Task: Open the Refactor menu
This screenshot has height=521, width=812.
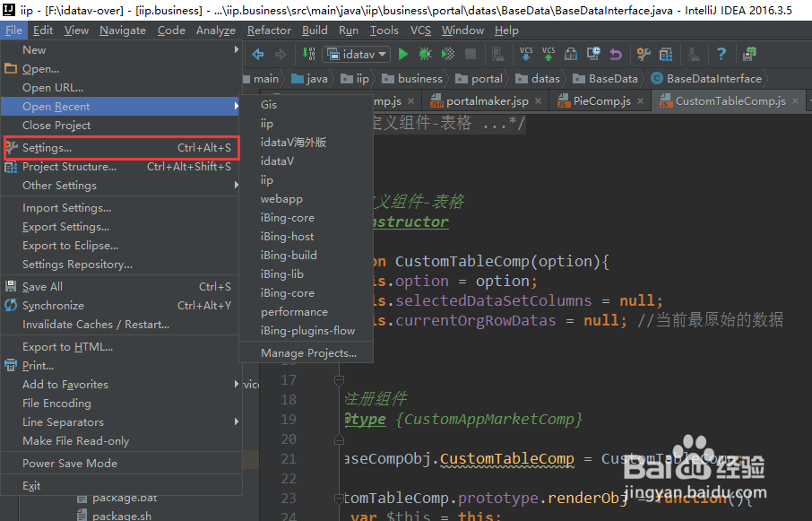Action: (269, 30)
